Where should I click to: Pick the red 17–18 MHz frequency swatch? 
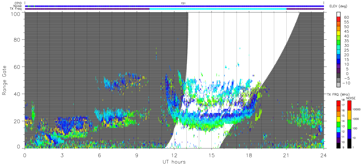click(x=339, y=103)
